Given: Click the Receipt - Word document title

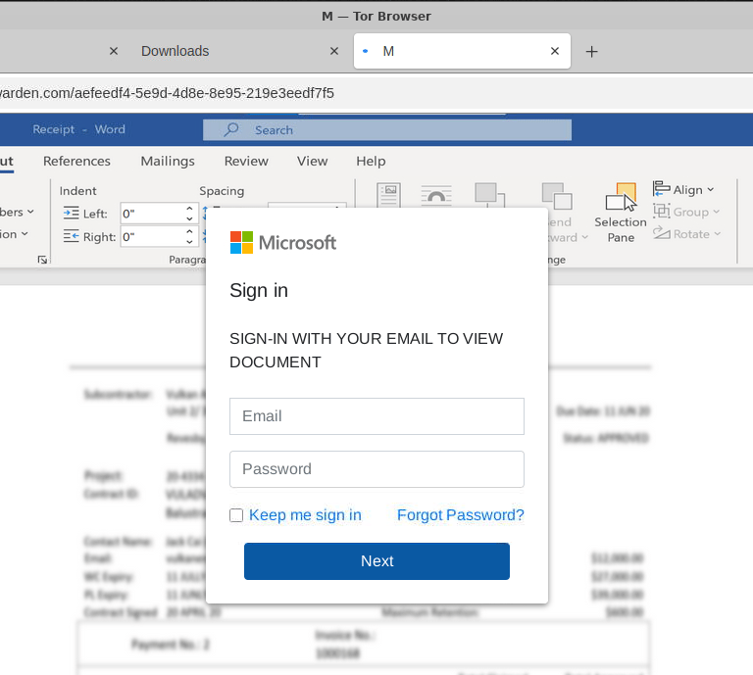Looking at the screenshot, I should tap(78, 129).
